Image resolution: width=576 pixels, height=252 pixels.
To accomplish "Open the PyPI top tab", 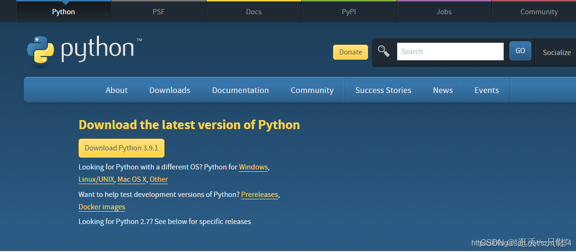I will [349, 12].
